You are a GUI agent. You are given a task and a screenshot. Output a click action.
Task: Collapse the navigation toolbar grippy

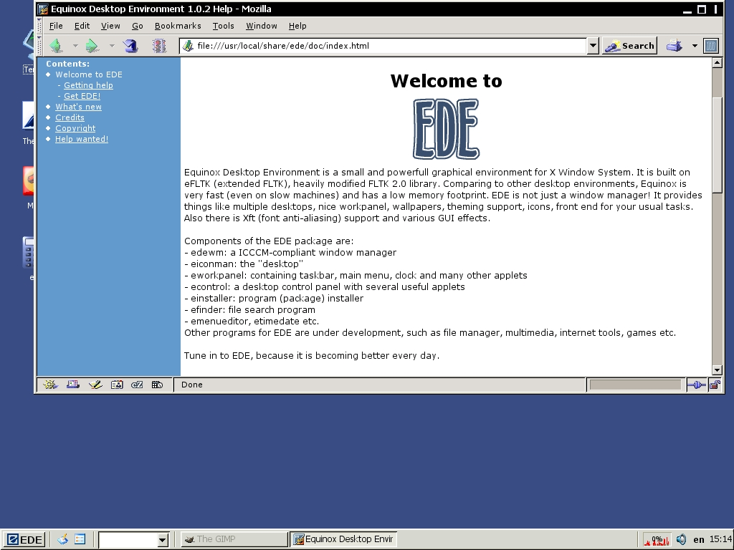point(40,45)
